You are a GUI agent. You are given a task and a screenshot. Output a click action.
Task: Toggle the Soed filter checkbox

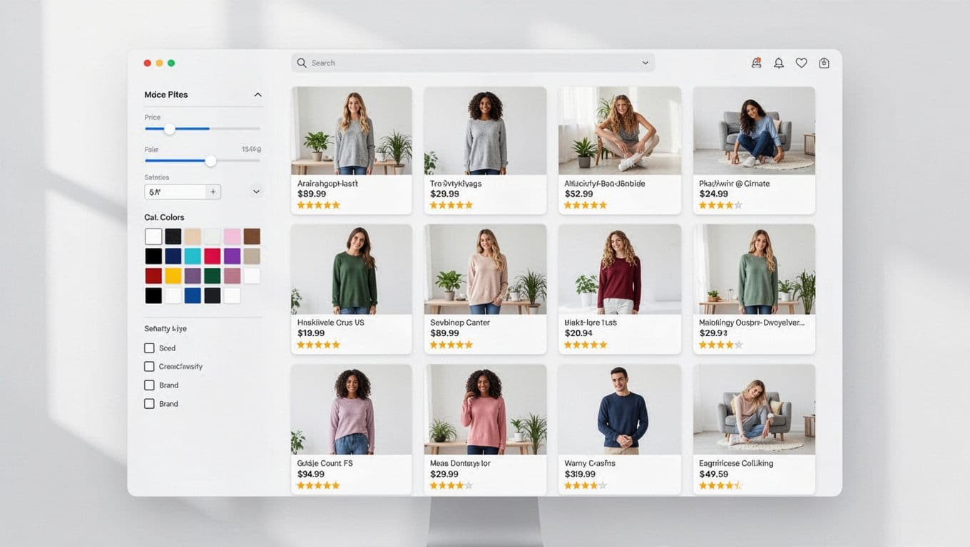point(149,348)
